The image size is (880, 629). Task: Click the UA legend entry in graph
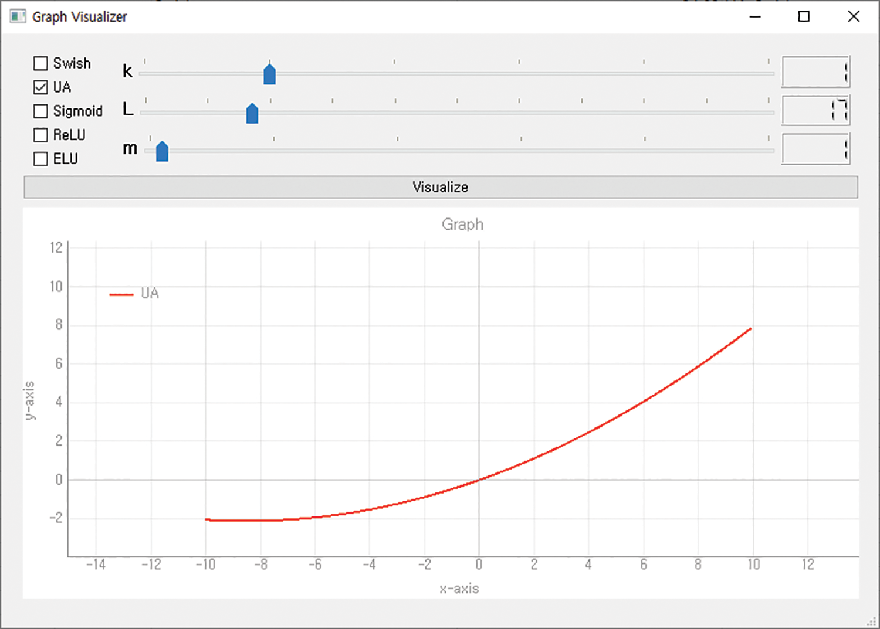point(135,294)
